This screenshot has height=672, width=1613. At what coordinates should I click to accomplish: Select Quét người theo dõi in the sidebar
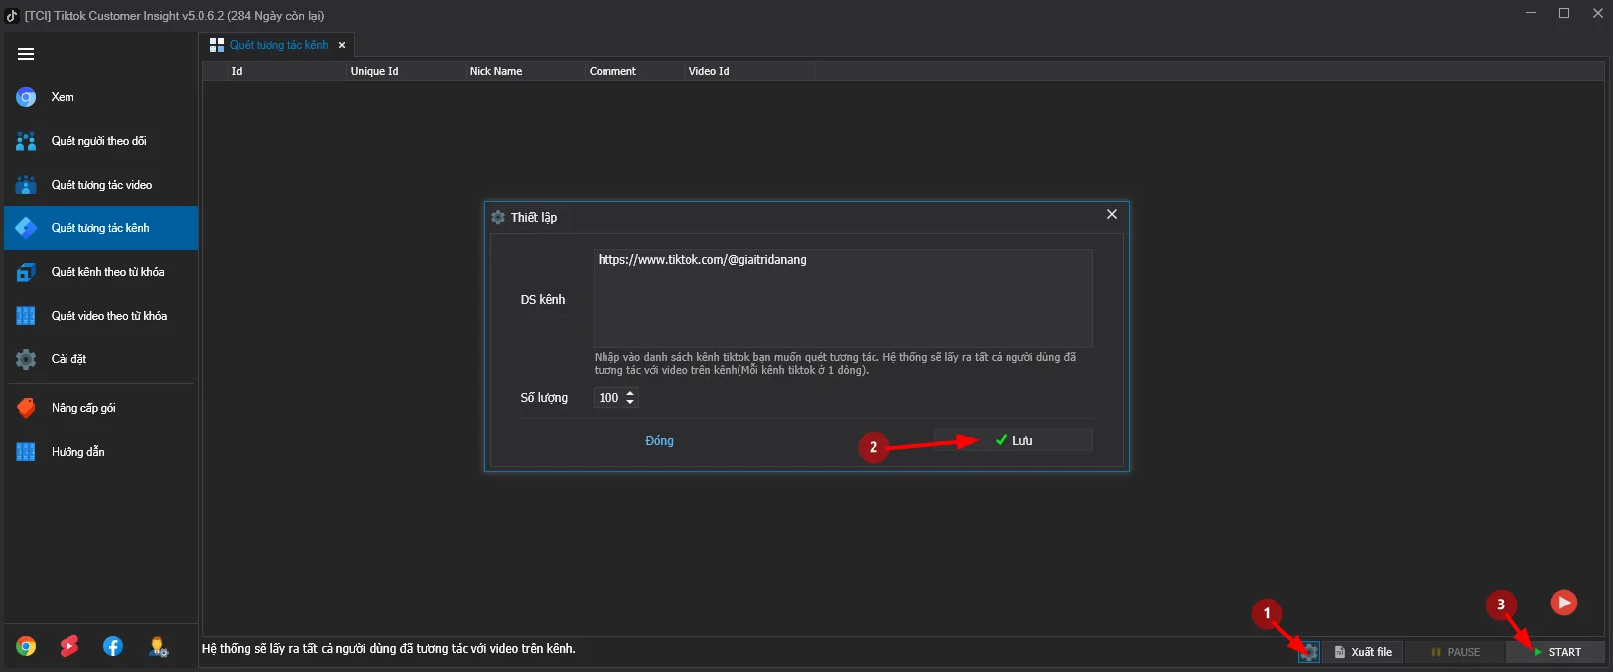click(x=100, y=141)
